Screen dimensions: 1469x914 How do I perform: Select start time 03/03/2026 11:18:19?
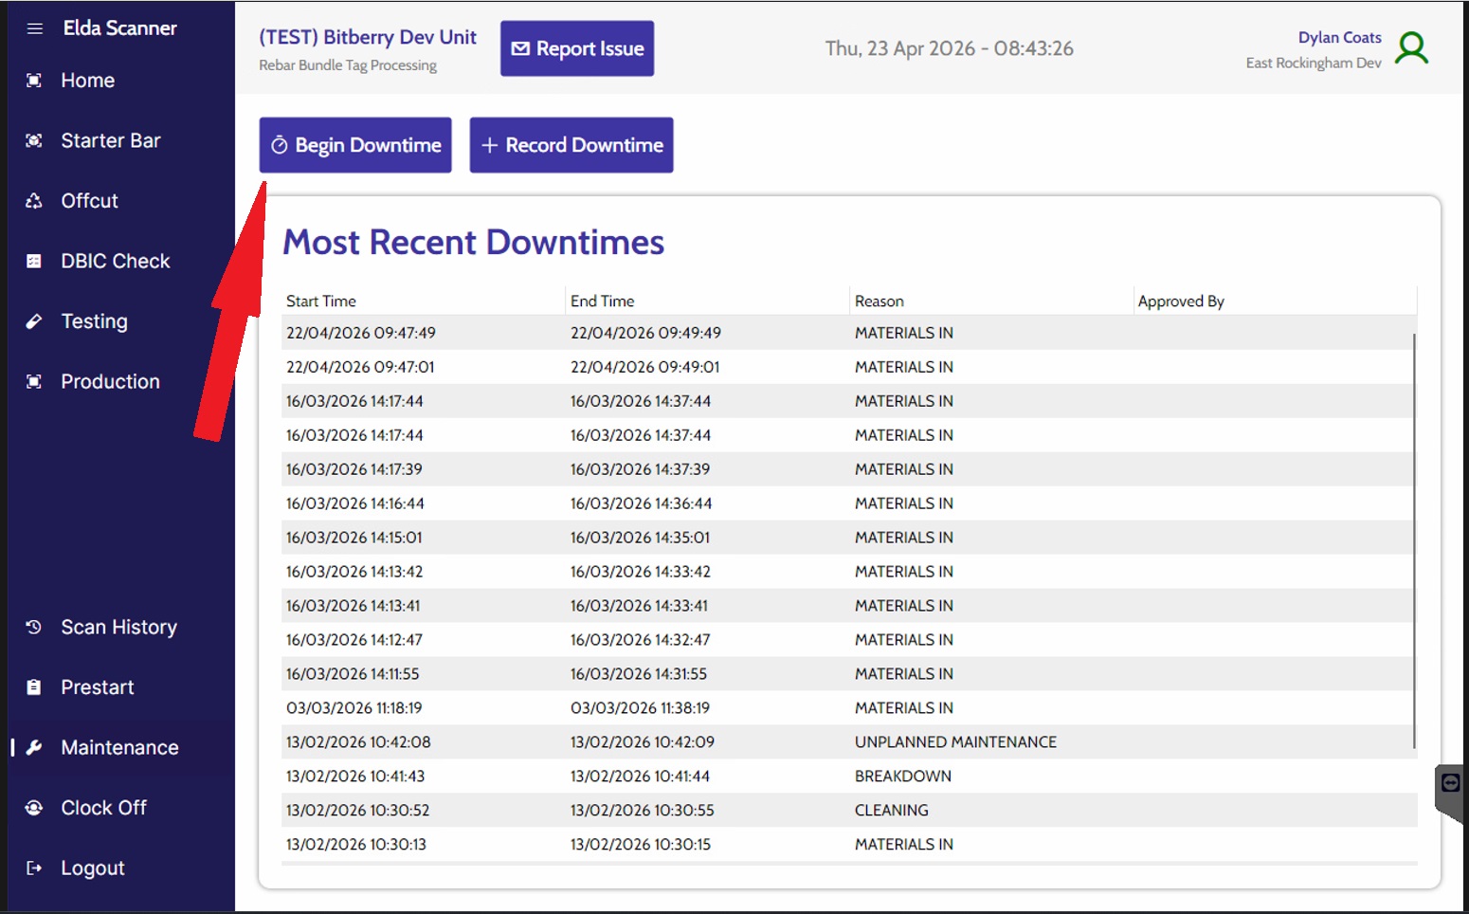354,708
